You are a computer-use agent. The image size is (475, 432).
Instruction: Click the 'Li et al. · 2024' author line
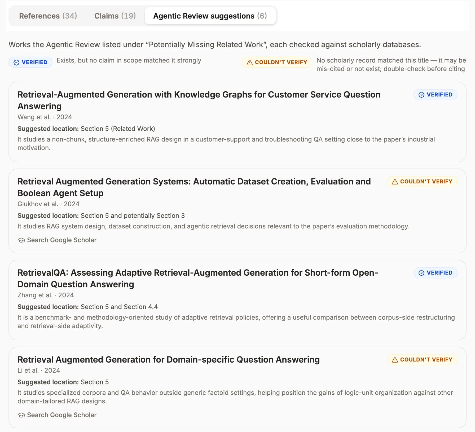pos(39,371)
